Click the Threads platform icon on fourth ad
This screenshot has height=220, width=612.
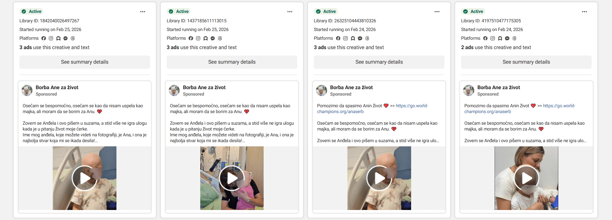pos(514,38)
